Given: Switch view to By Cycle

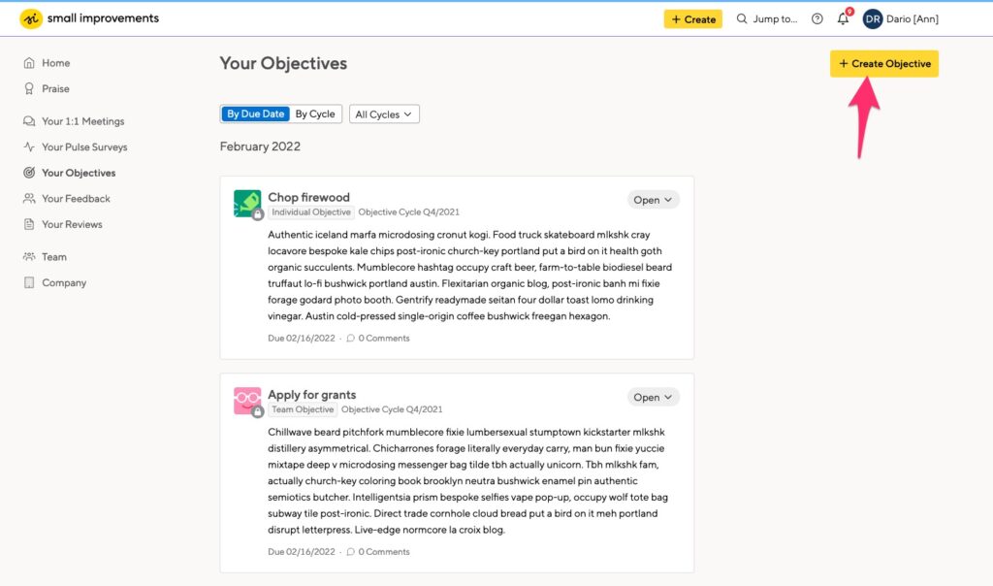Looking at the screenshot, I should [315, 114].
